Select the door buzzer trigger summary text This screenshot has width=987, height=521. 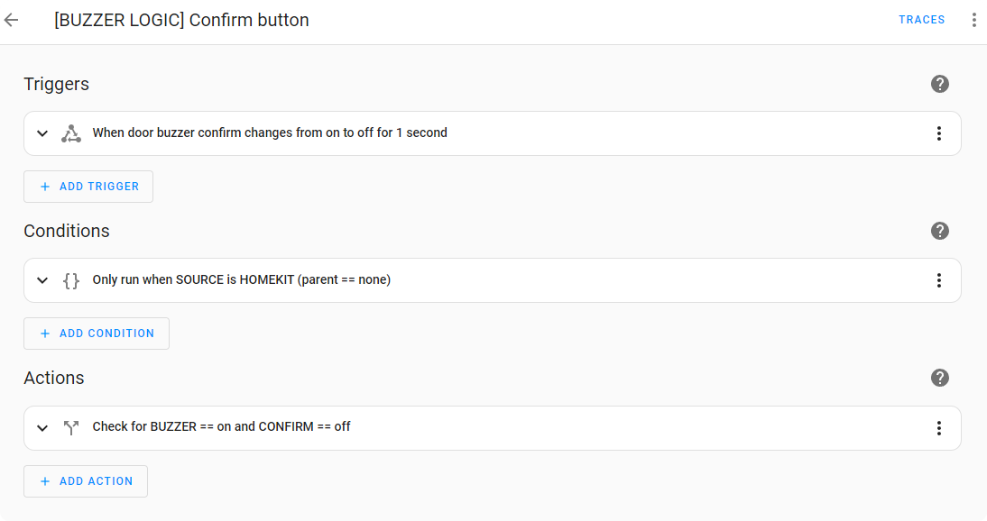[271, 133]
